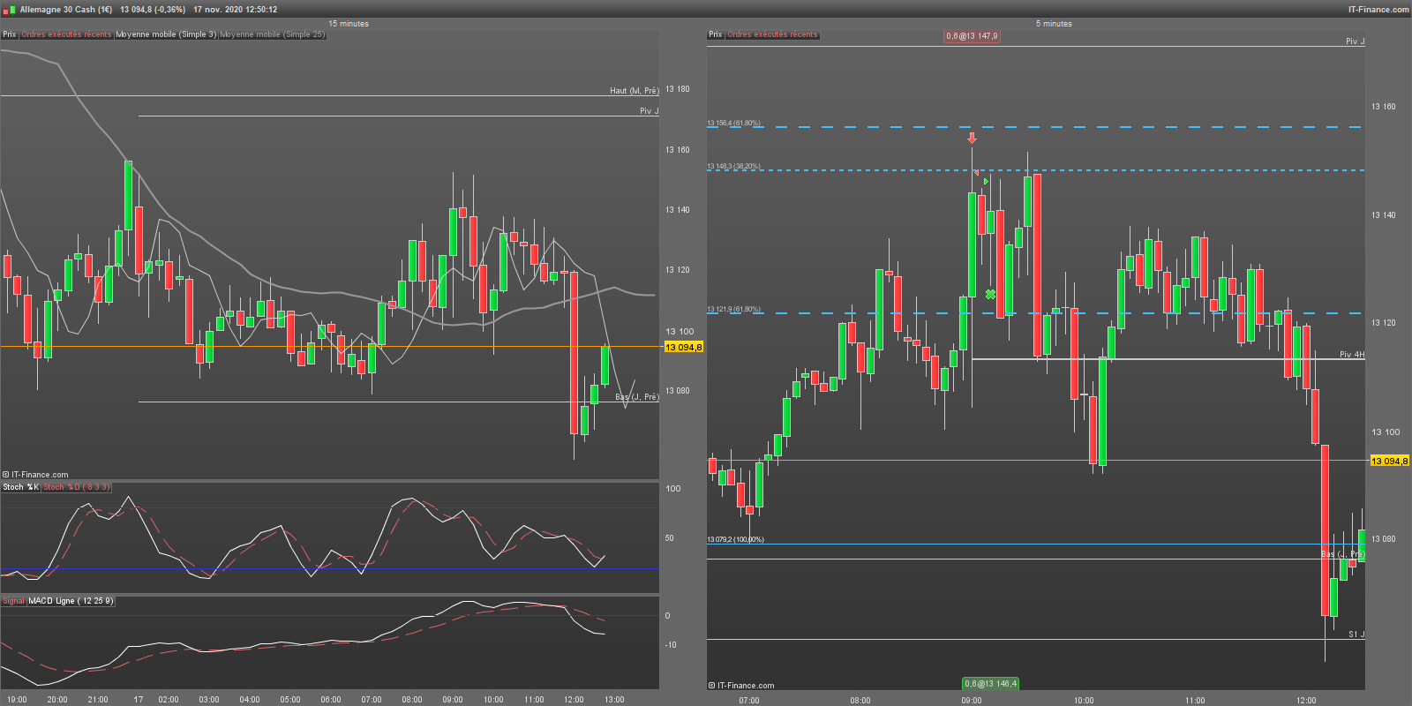This screenshot has height=706, width=1412.
Task: Click the red 0,6@13 147,9 order tag
Action: [972, 36]
